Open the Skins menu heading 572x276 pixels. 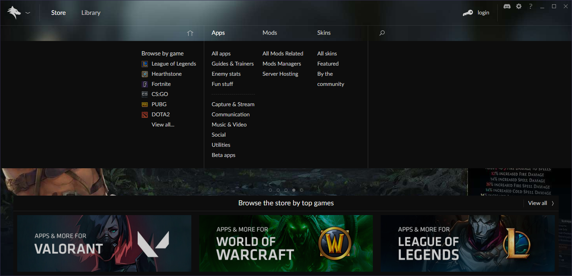324,33
